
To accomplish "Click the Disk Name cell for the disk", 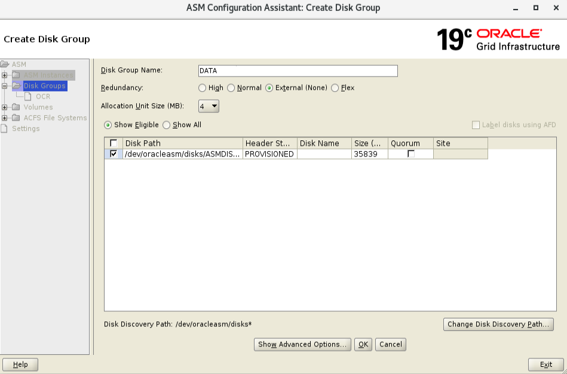I will 324,154.
